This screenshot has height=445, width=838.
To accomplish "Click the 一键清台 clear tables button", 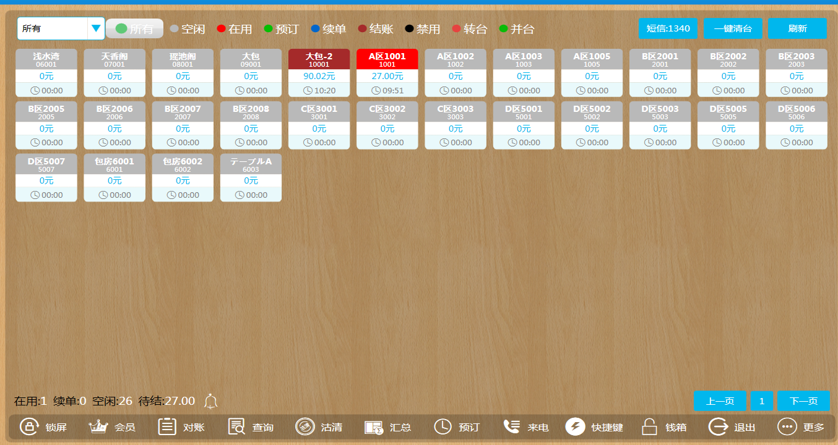I will [733, 29].
